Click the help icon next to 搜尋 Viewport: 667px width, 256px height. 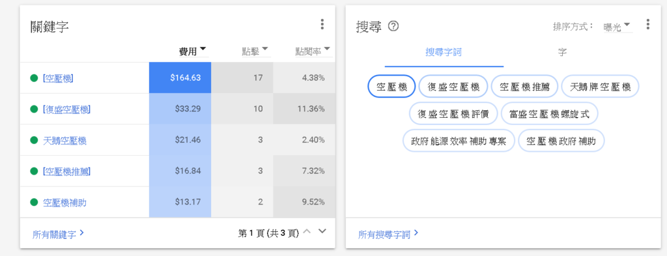pos(393,26)
